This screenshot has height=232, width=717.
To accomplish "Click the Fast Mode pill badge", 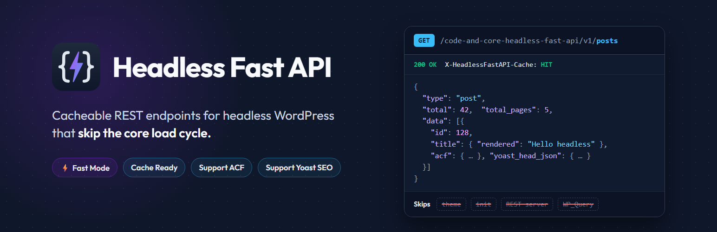I will coord(85,168).
